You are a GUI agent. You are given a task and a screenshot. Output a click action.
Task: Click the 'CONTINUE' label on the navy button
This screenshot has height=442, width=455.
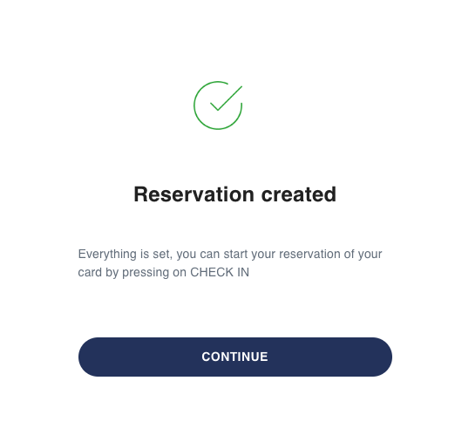coord(234,357)
